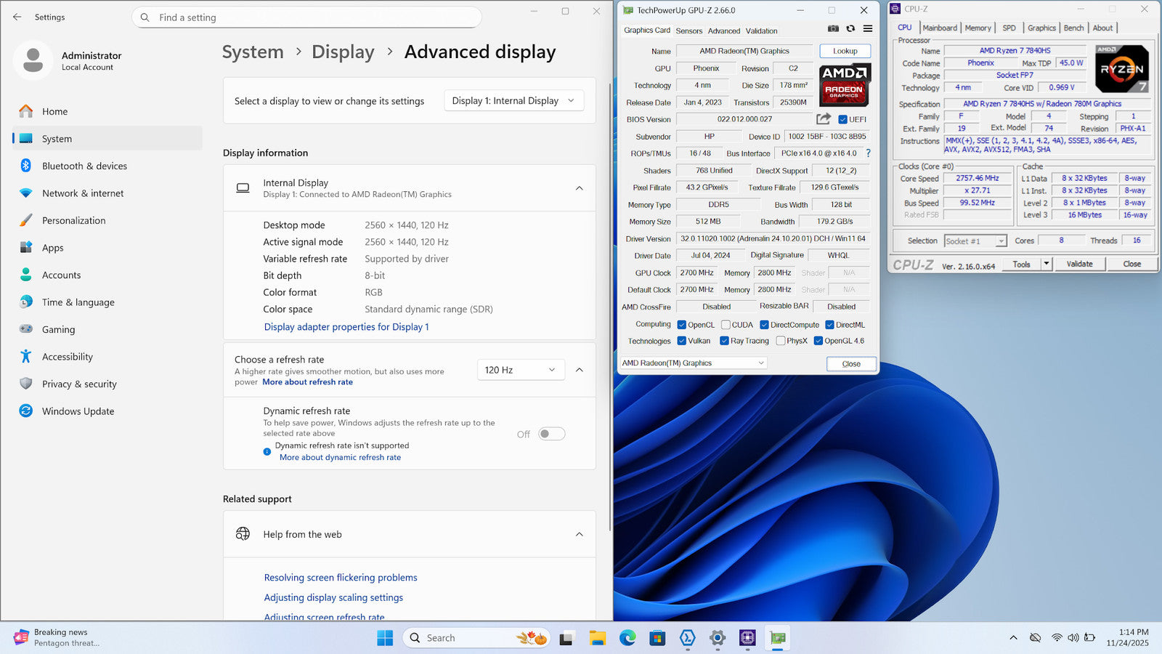Open the Display 1: Internal Display dropdown
The width and height of the screenshot is (1162, 654).
513,101
